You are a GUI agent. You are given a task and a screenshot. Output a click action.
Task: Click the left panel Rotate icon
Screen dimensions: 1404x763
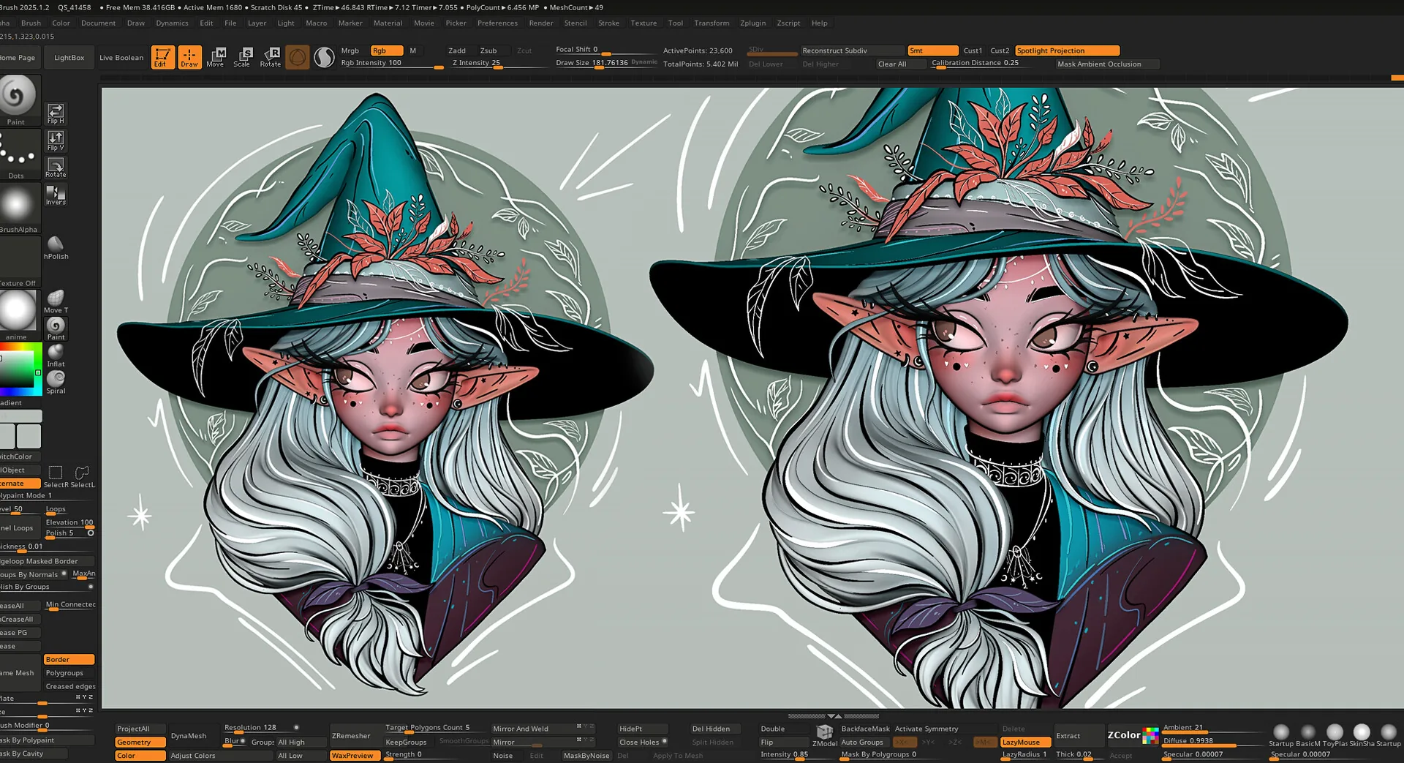56,167
